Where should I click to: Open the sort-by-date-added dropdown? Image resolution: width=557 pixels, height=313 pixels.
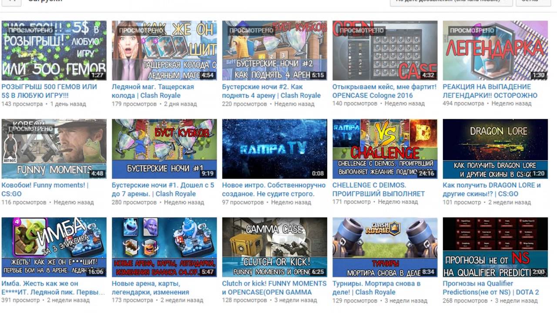[x=451, y=2]
